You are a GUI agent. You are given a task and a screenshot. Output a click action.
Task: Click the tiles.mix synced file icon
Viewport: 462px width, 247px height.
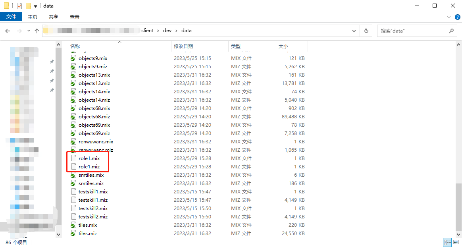coord(73,225)
